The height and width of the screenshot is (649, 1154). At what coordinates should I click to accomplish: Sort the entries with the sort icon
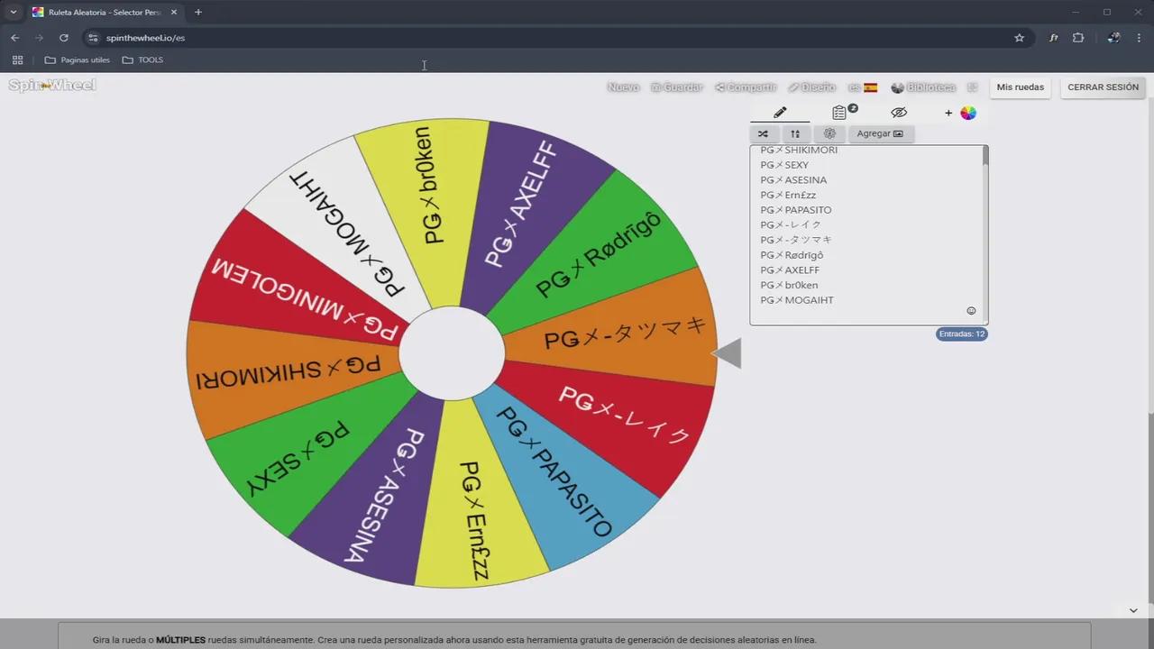click(795, 133)
